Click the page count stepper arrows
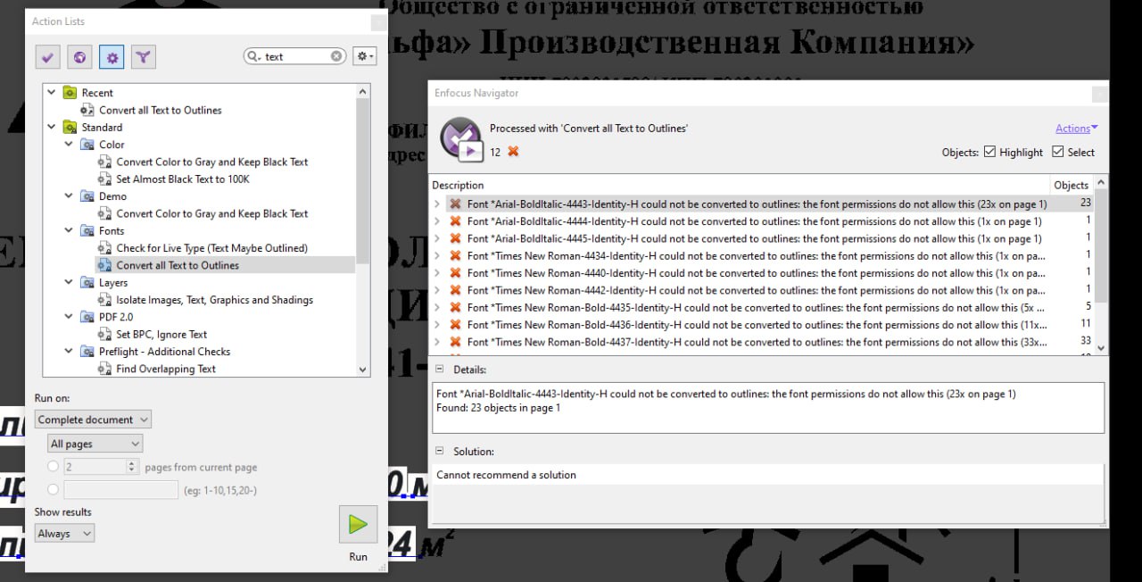This screenshot has width=1142, height=582. [132, 466]
